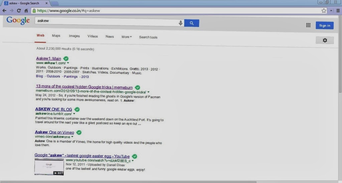This screenshot has width=342, height=183.
Task: Select the Web search tab
Action: (40, 35)
